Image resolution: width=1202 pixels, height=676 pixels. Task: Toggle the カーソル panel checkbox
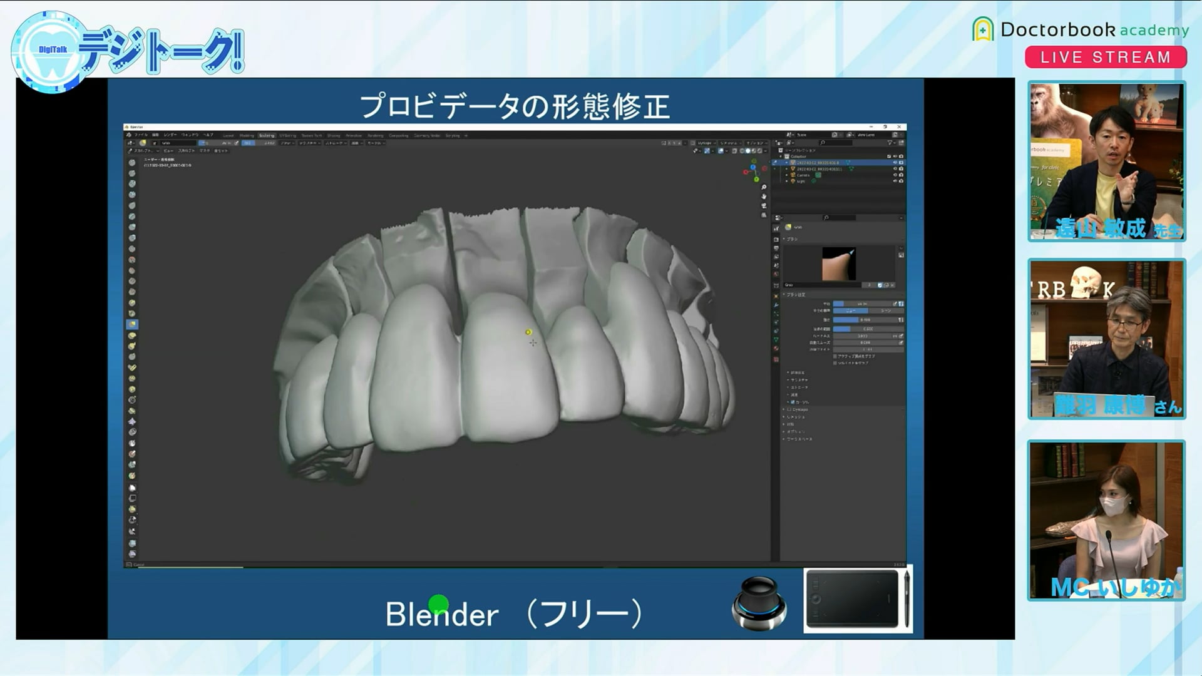[x=793, y=402]
